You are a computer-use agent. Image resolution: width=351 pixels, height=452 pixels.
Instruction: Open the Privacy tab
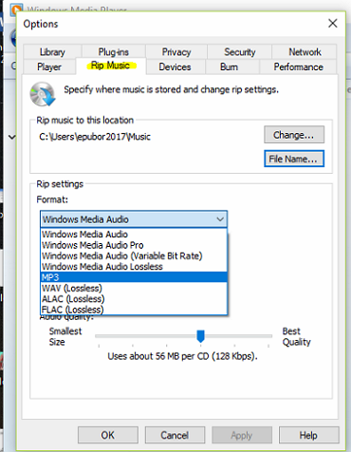coord(176,51)
